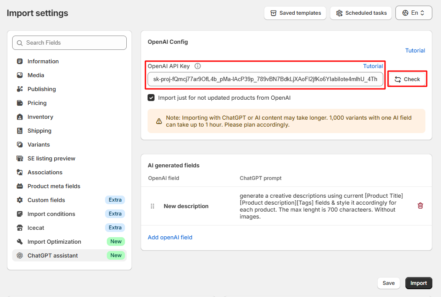Delete the New description field with trash icon
Viewport: 441px width, 297px height.
click(x=420, y=206)
